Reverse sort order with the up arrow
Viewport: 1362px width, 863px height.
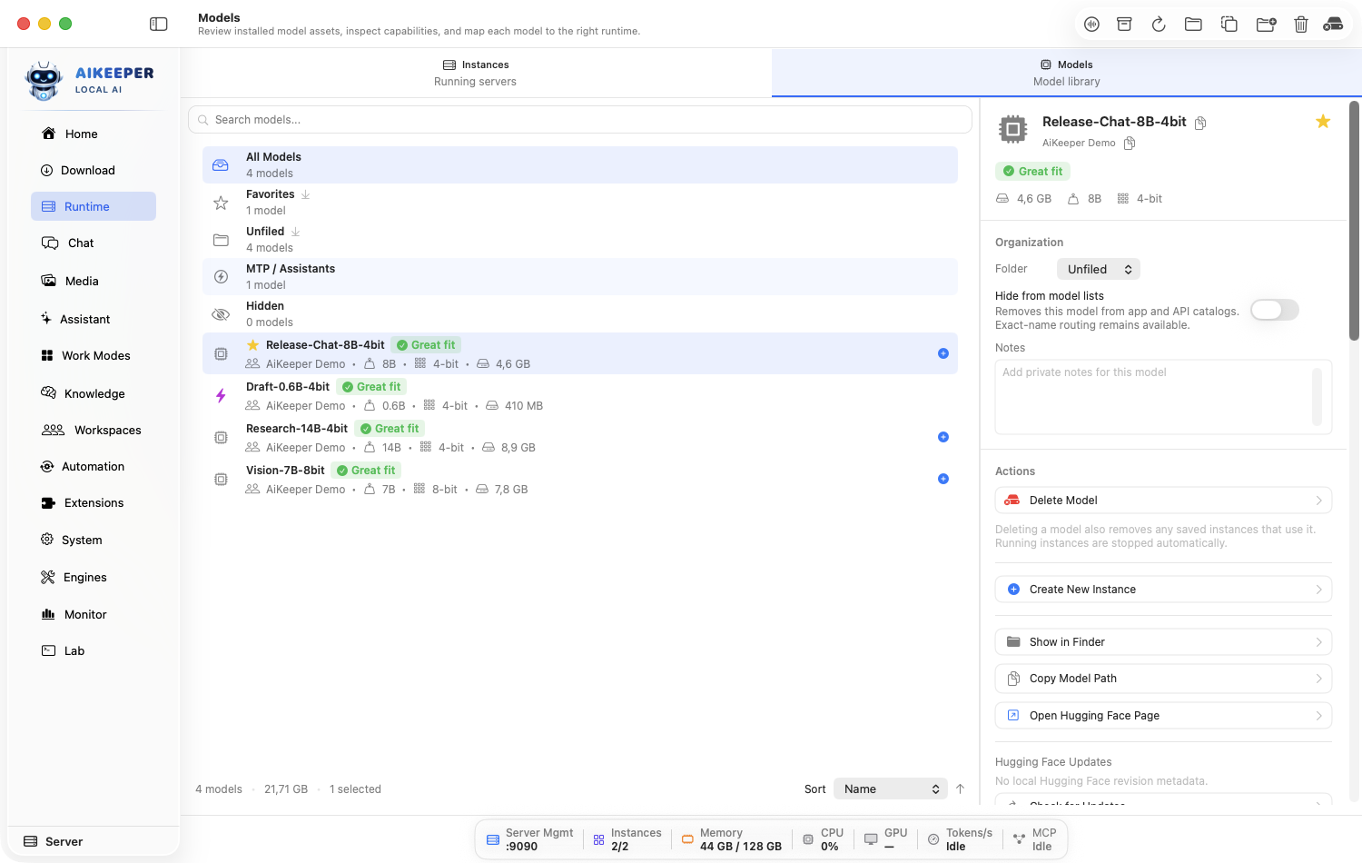961,789
